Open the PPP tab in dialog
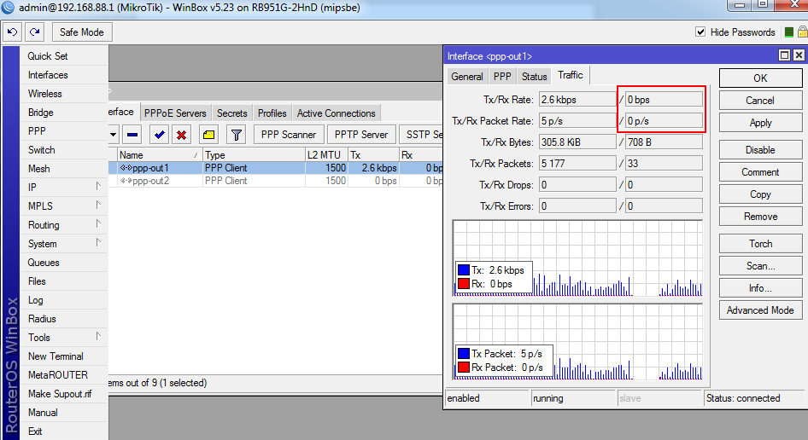Viewport: 808px width, 440px height. (x=502, y=77)
